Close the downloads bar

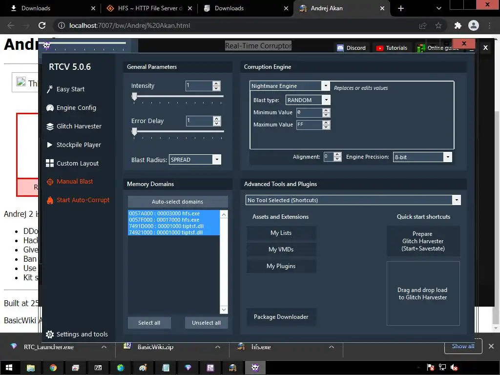[x=491, y=346]
